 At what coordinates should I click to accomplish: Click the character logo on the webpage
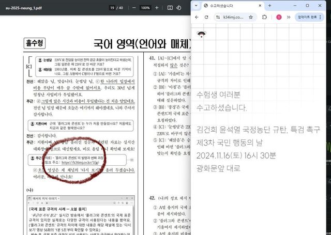pos(202,34)
